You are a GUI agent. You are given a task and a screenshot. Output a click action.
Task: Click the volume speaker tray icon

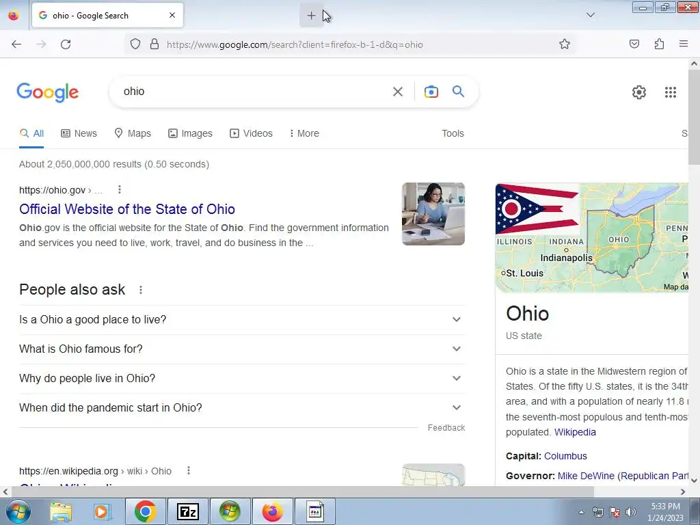630,512
